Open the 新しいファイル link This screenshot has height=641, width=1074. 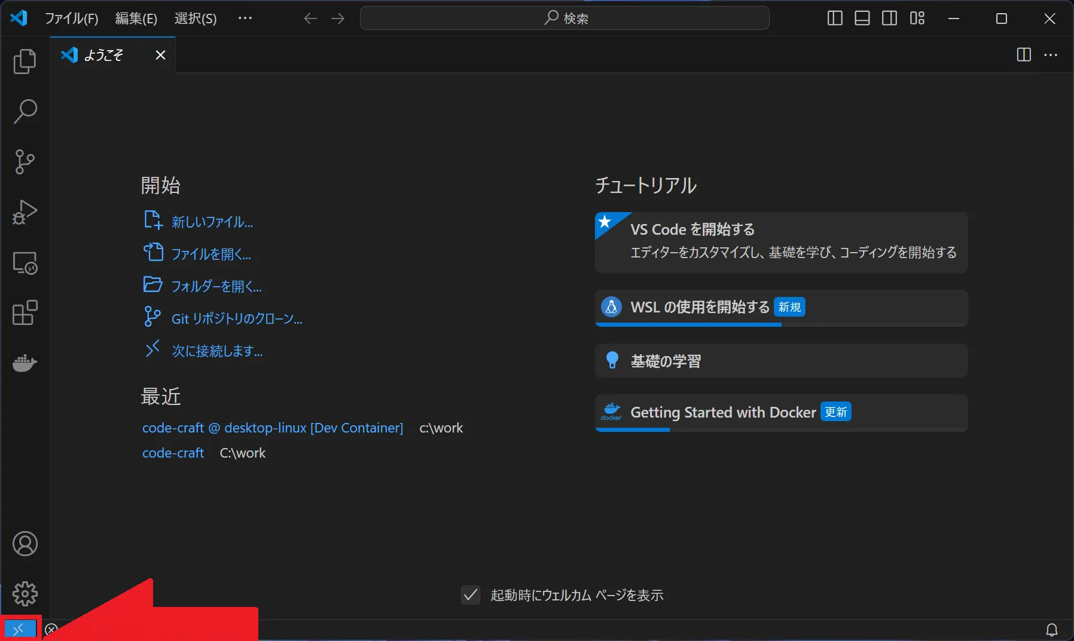210,222
